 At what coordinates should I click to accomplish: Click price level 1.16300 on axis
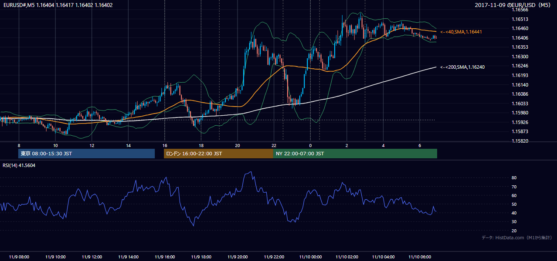coord(520,57)
